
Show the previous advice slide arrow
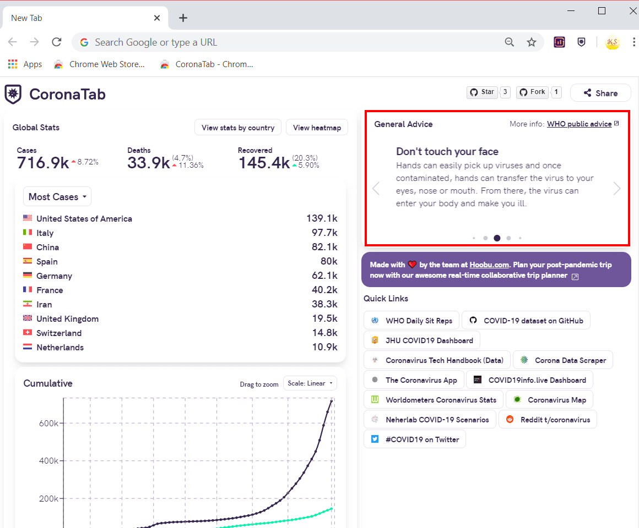pyautogui.click(x=376, y=188)
